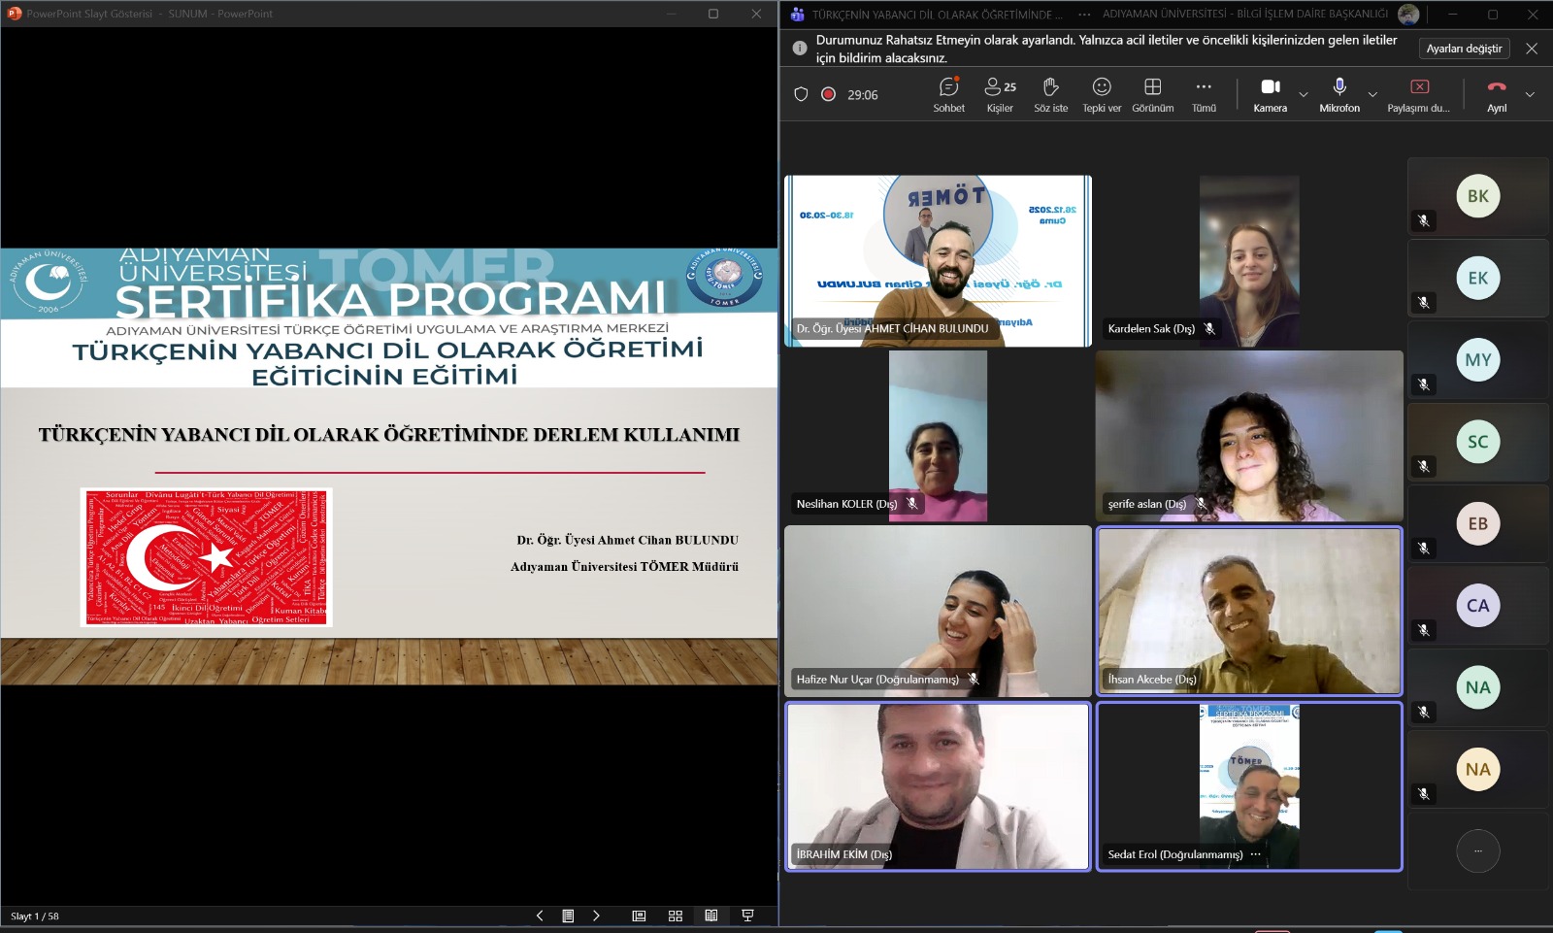Go to next slide arrow
The height and width of the screenshot is (933, 1553).
596,916
